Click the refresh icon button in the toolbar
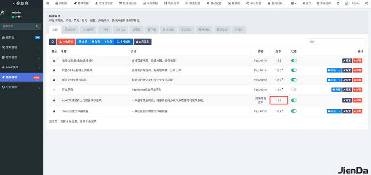Image resolution: width=371 pixels, height=175 pixels. (52, 42)
